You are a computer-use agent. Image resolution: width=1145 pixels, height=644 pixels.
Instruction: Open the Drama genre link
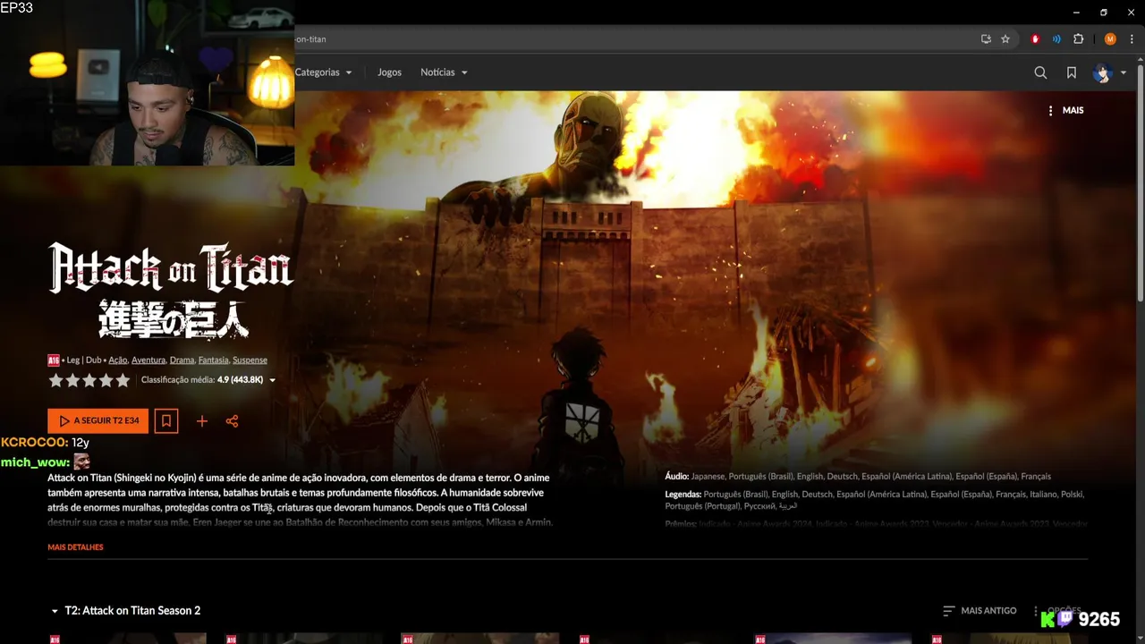182,360
